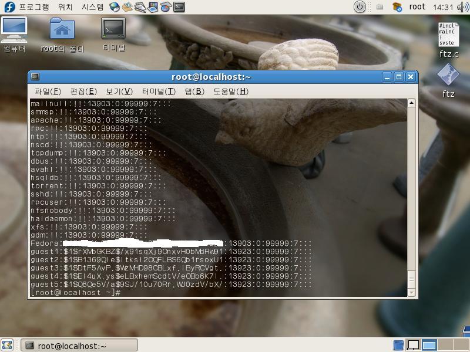This screenshot has height=352, width=470.
Task: Open the 컴퓨터 desktop icon
Action: (14, 29)
